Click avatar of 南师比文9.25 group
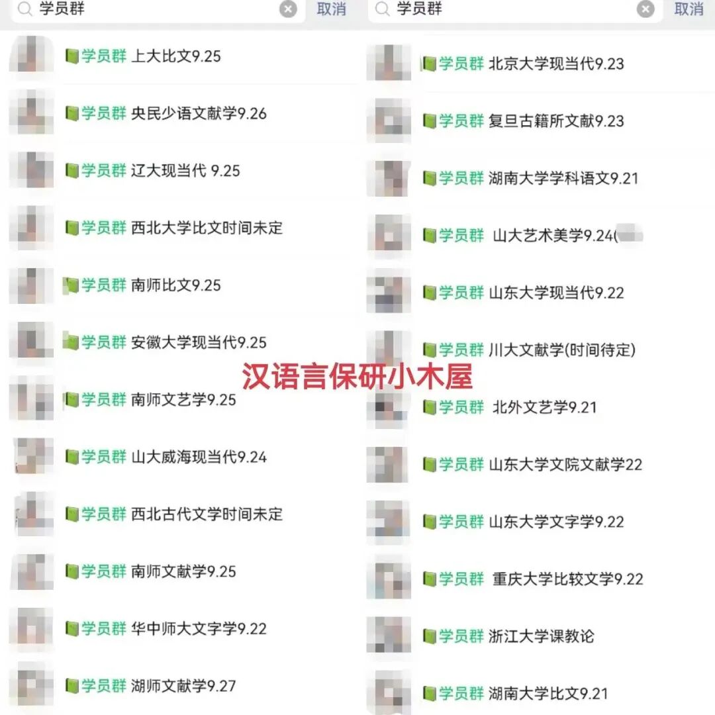The width and height of the screenshot is (715, 715). (32, 285)
